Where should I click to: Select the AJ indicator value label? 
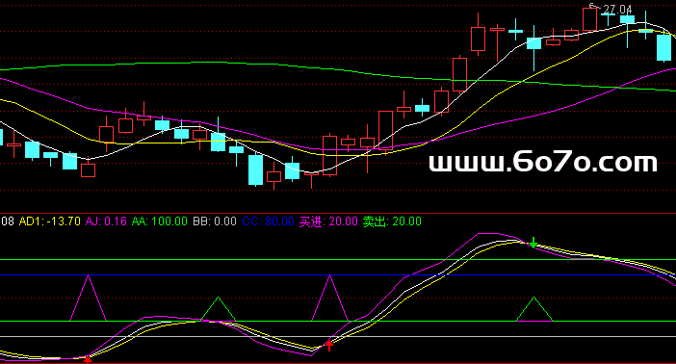point(106,221)
